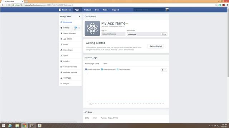Open Insights in sidebar
Image resolution: width=229 pixels, height=128 pixels.
point(70,84)
